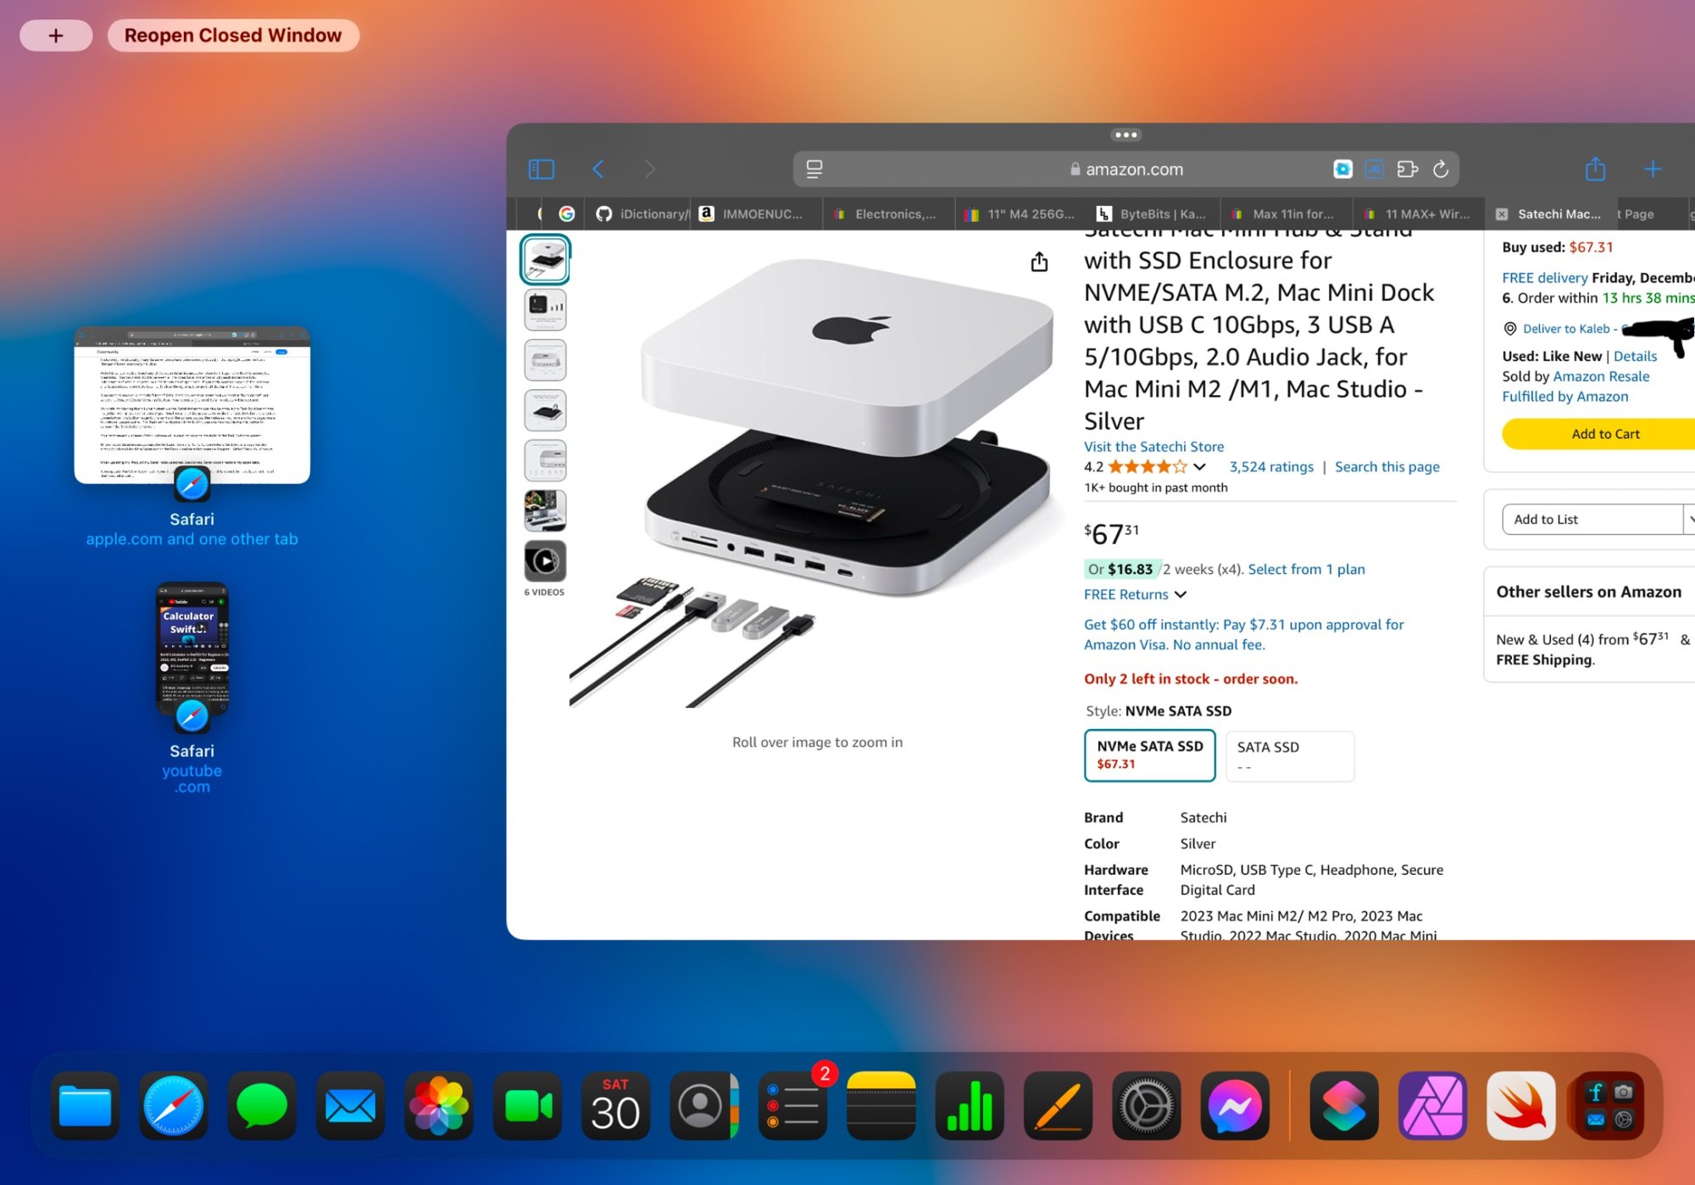Toggle the Safari sidebar icon
The height and width of the screenshot is (1185, 1695).
coord(541,170)
